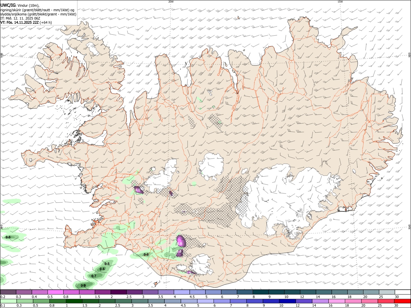Viewport: 411px width, 308px height.
Task: Click the 20W longitude label
Action: tap(171, 2)
